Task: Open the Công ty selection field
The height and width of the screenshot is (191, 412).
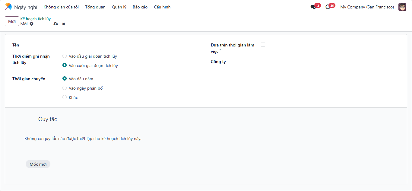Action: coord(302,62)
